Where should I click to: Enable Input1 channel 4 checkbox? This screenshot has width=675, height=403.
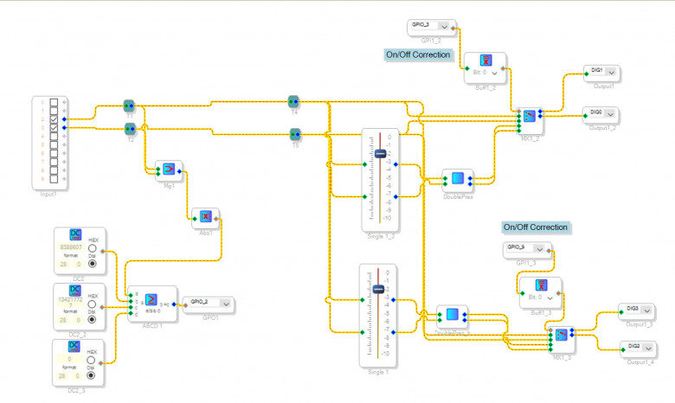[x=54, y=137]
